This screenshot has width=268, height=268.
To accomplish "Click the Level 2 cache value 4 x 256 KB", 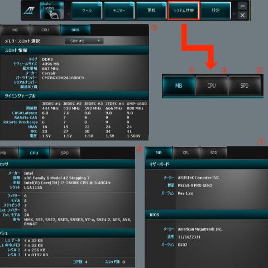I will pos(35,250).
